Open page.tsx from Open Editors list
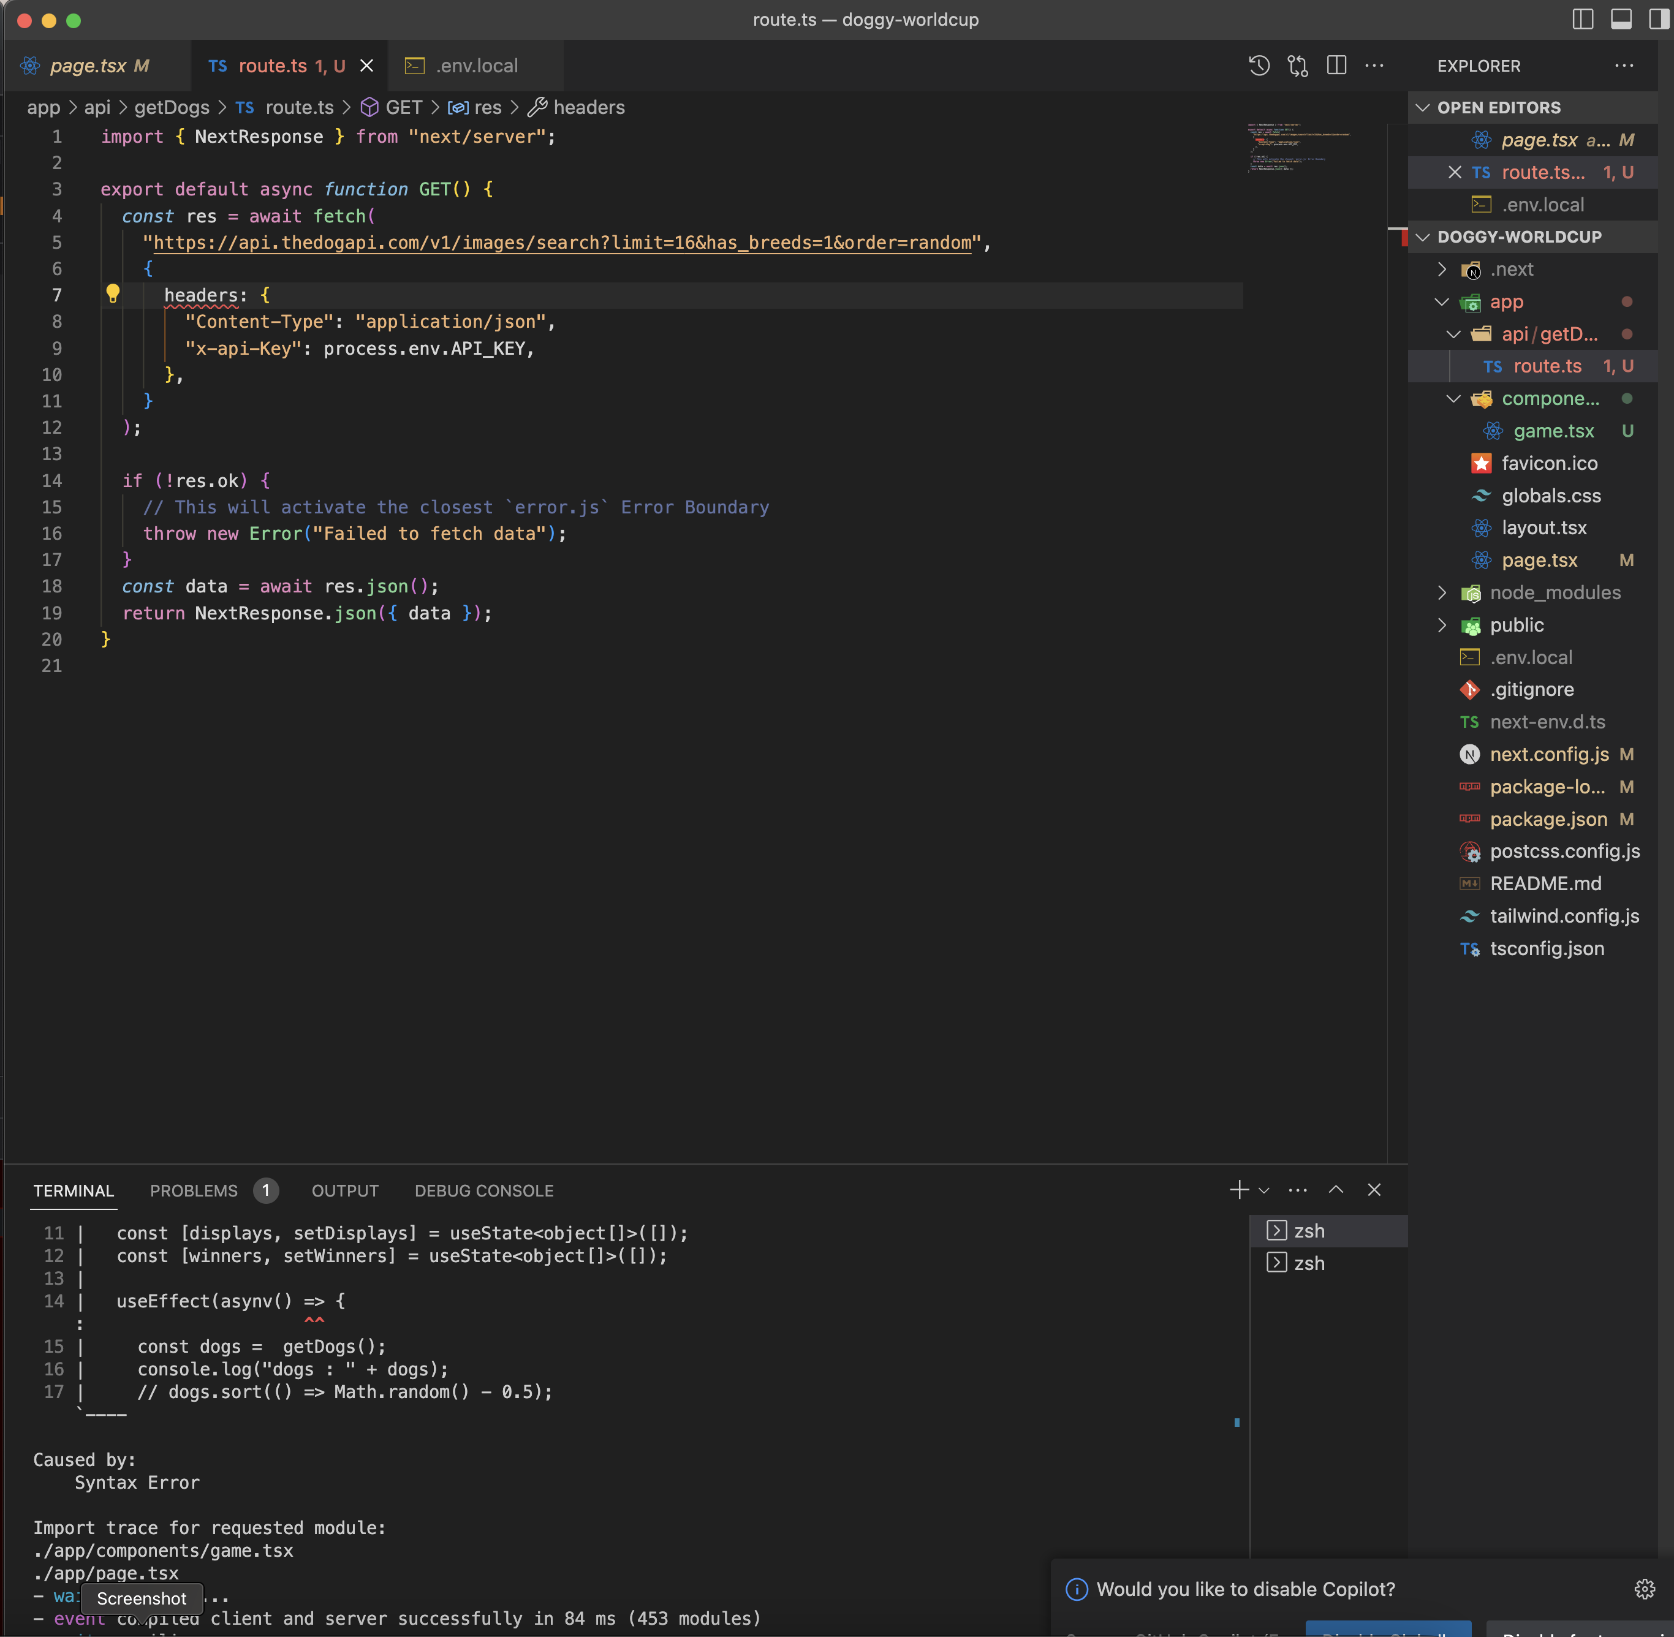1674x1637 pixels. click(1533, 140)
